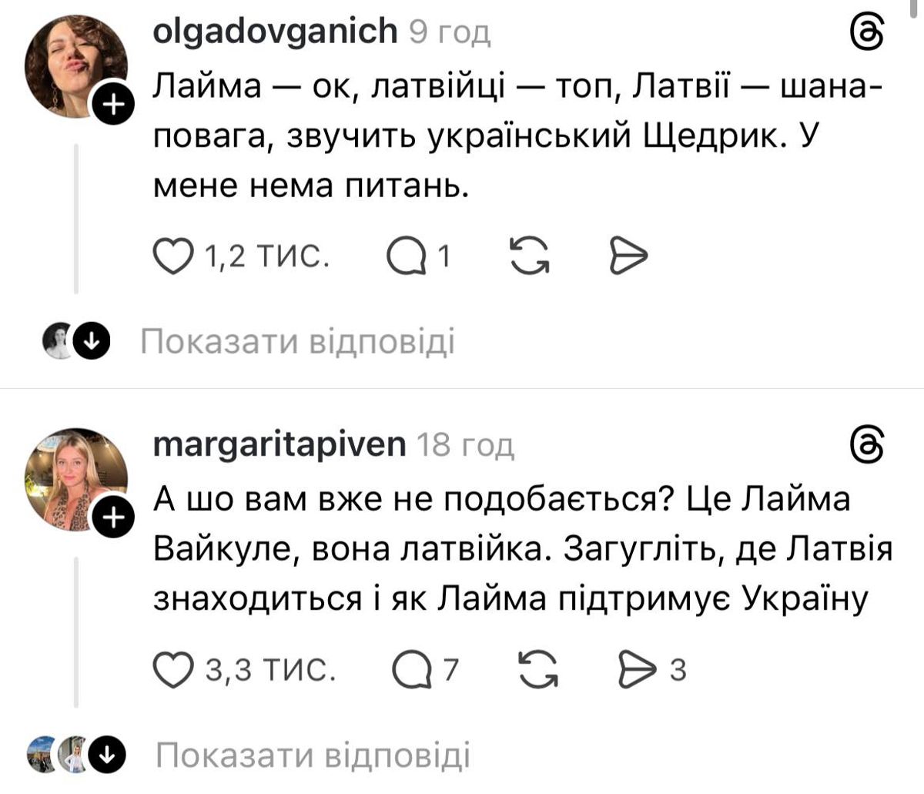This screenshot has height=794, width=924.
Task: Click first 'Показати відповіді' link
Action: point(297,343)
